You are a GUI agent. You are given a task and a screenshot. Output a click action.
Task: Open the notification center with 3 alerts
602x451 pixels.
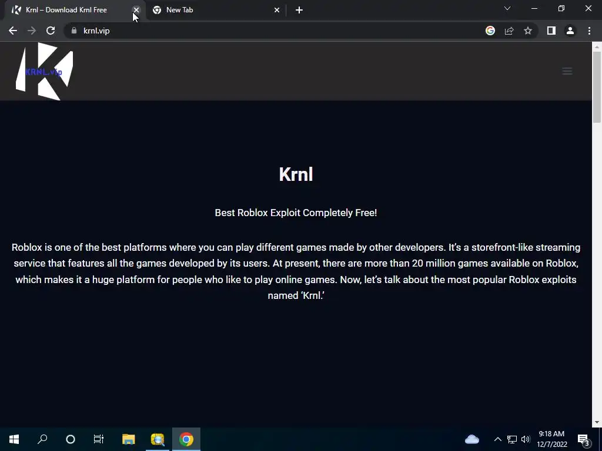pyautogui.click(x=584, y=439)
